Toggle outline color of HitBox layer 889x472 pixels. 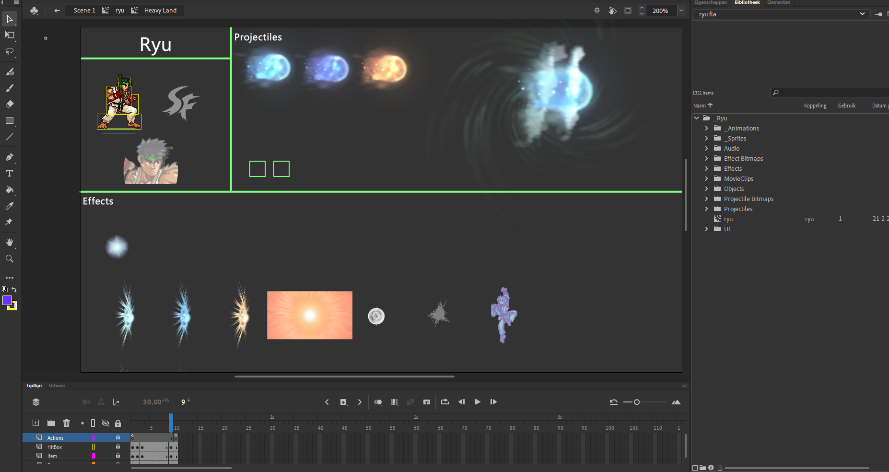click(94, 447)
